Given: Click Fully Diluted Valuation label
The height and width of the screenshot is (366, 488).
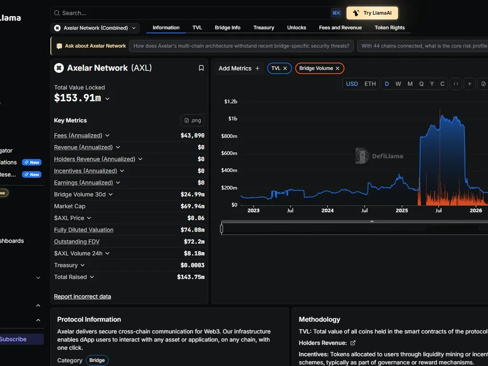Looking at the screenshot, I should pyautogui.click(x=84, y=230).
